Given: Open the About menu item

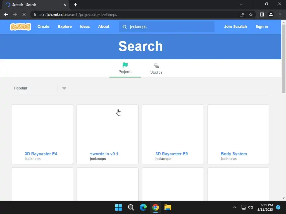Looking at the screenshot, I should pyautogui.click(x=104, y=26).
